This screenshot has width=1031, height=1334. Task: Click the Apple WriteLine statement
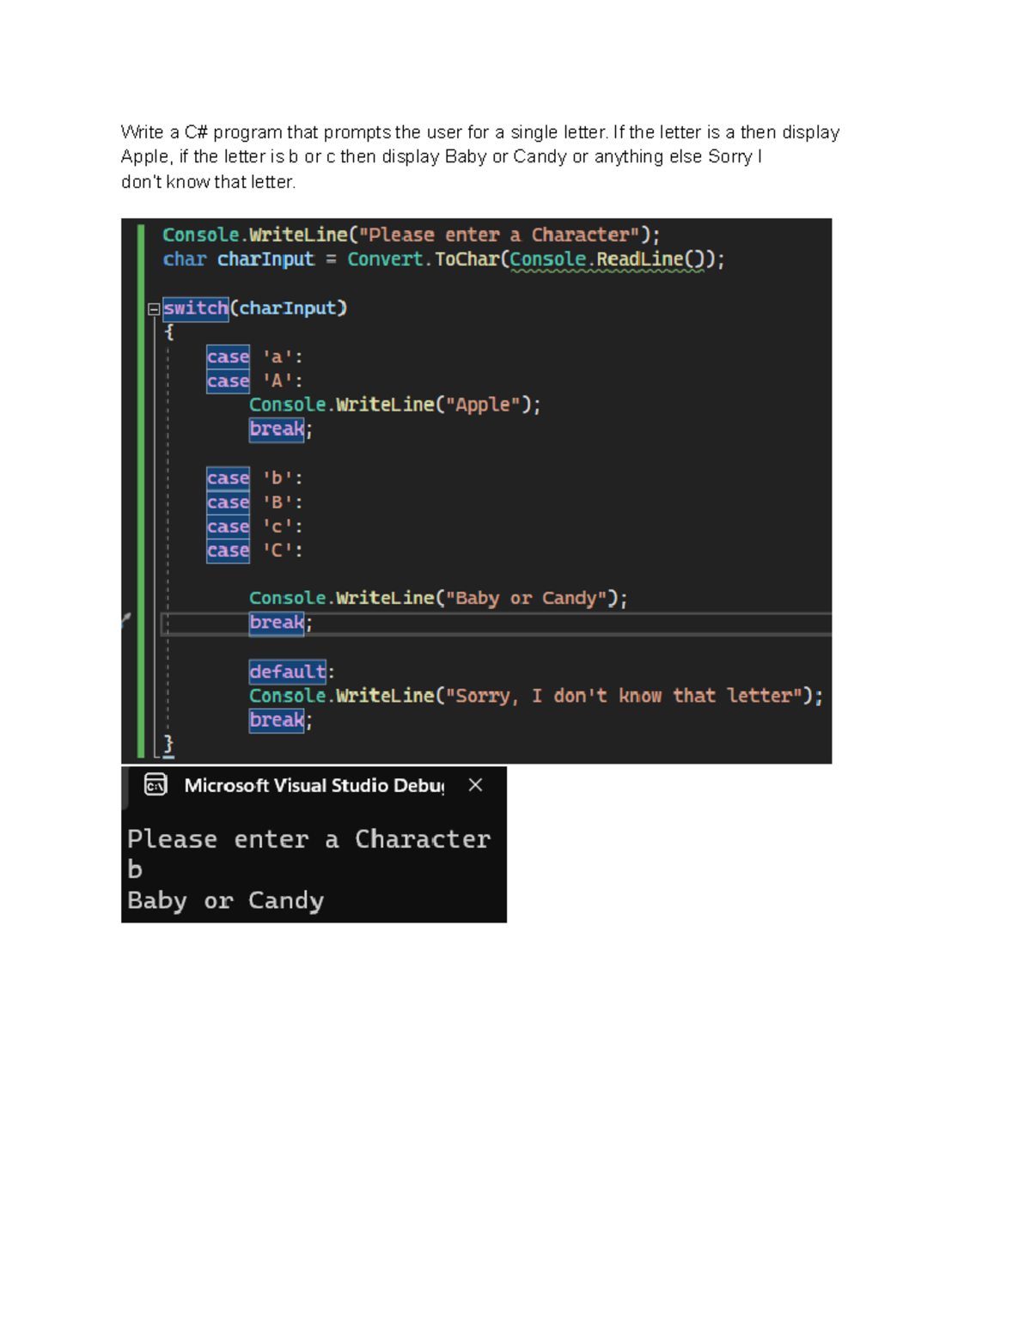pyautogui.click(x=394, y=404)
